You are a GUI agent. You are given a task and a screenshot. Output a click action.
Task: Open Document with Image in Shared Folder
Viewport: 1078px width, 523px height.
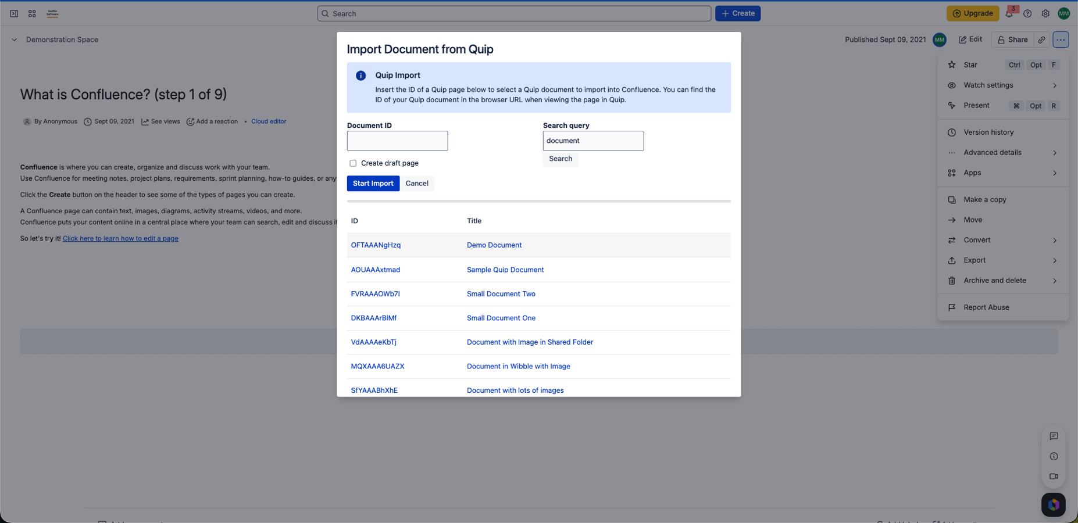click(530, 342)
